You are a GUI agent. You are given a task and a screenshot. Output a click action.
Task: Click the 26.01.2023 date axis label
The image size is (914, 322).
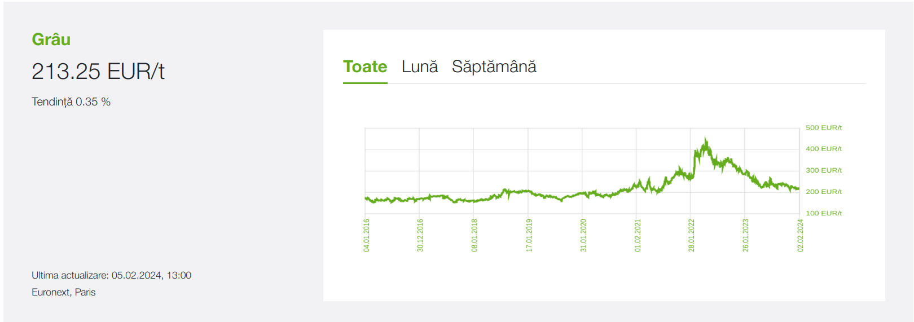pyautogui.click(x=746, y=235)
